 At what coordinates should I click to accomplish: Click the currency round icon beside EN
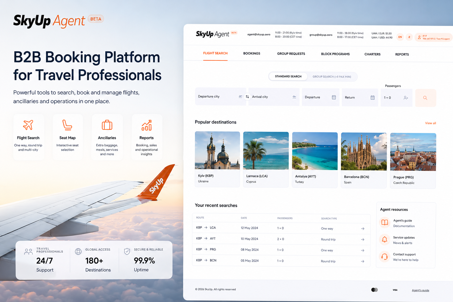[x=409, y=37]
